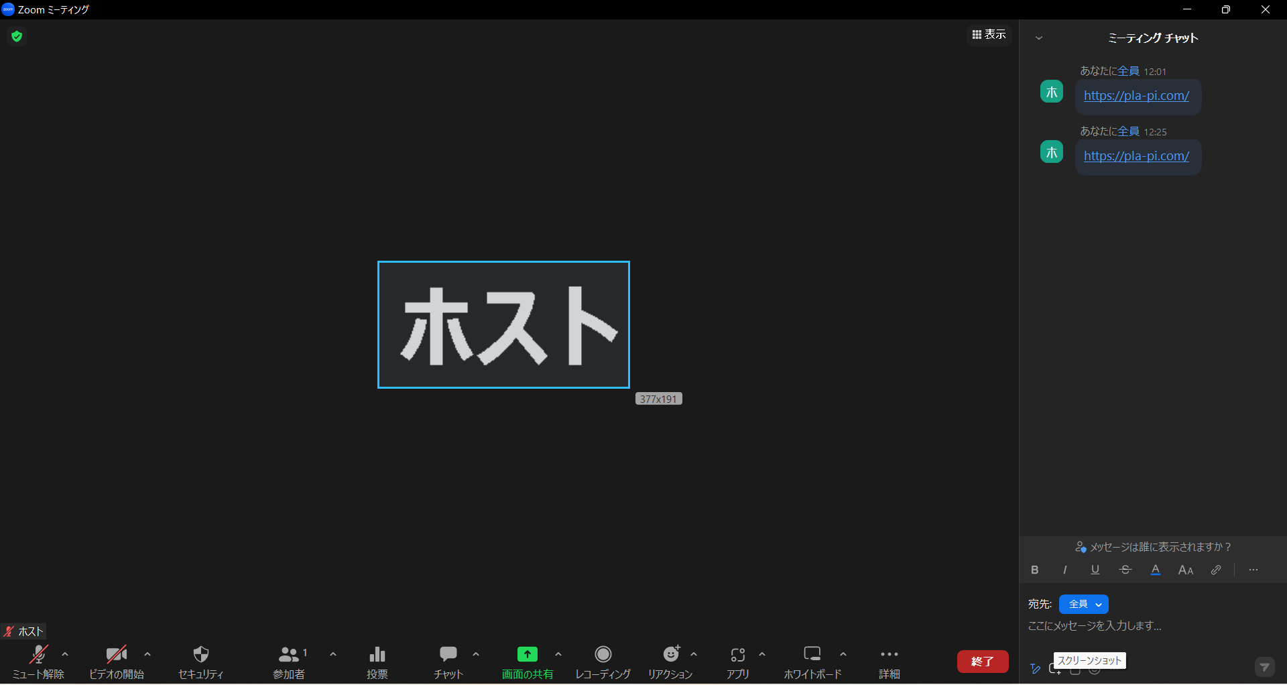Open the whiteboard (ホワイトボード) icon

click(x=812, y=654)
